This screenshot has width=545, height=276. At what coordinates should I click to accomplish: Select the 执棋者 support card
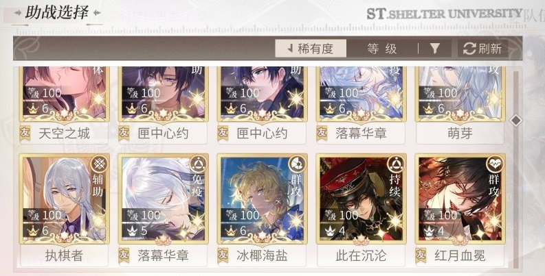coord(65,210)
